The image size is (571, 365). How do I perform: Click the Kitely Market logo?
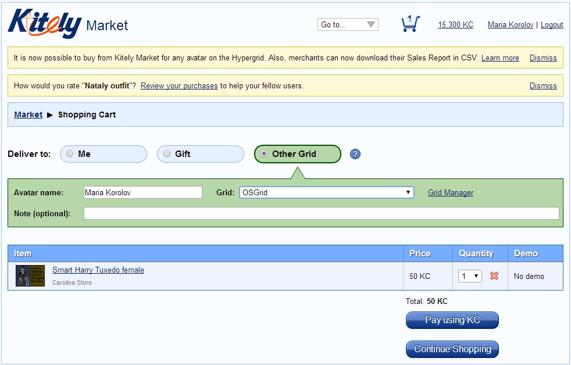pos(67,24)
